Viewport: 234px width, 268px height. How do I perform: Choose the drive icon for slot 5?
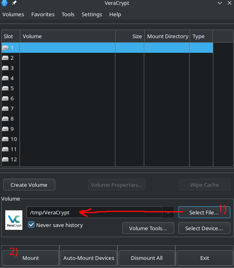(5, 89)
